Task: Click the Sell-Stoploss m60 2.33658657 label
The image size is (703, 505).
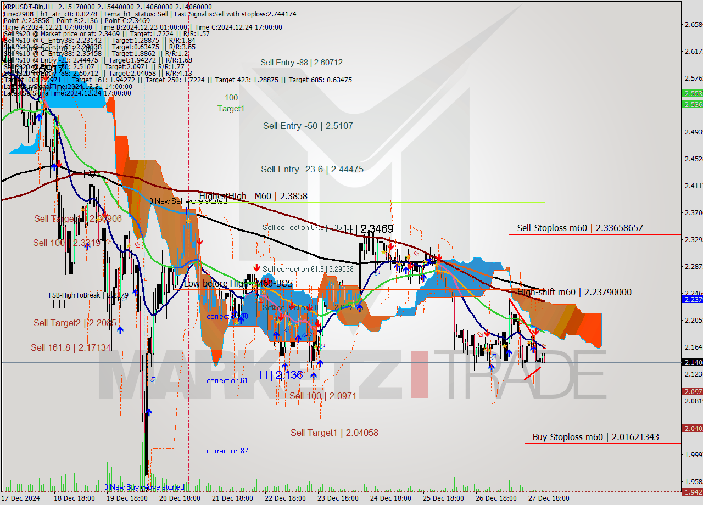Action: [x=580, y=228]
